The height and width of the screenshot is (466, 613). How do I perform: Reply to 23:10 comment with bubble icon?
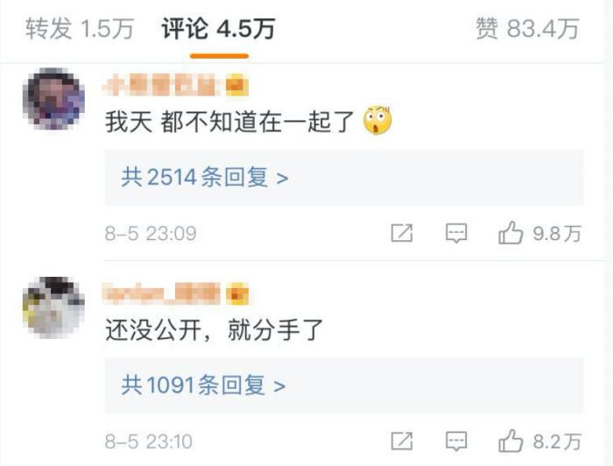(456, 441)
